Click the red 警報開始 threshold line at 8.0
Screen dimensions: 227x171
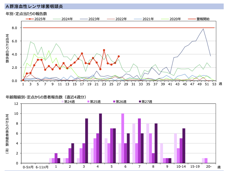(119, 27)
